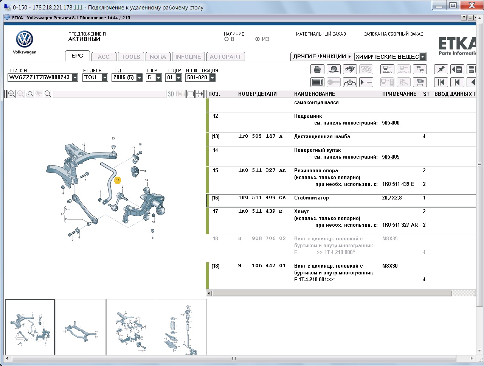Screen dimensions: 484x366
Task: Click the car information icon
Action: (350, 82)
